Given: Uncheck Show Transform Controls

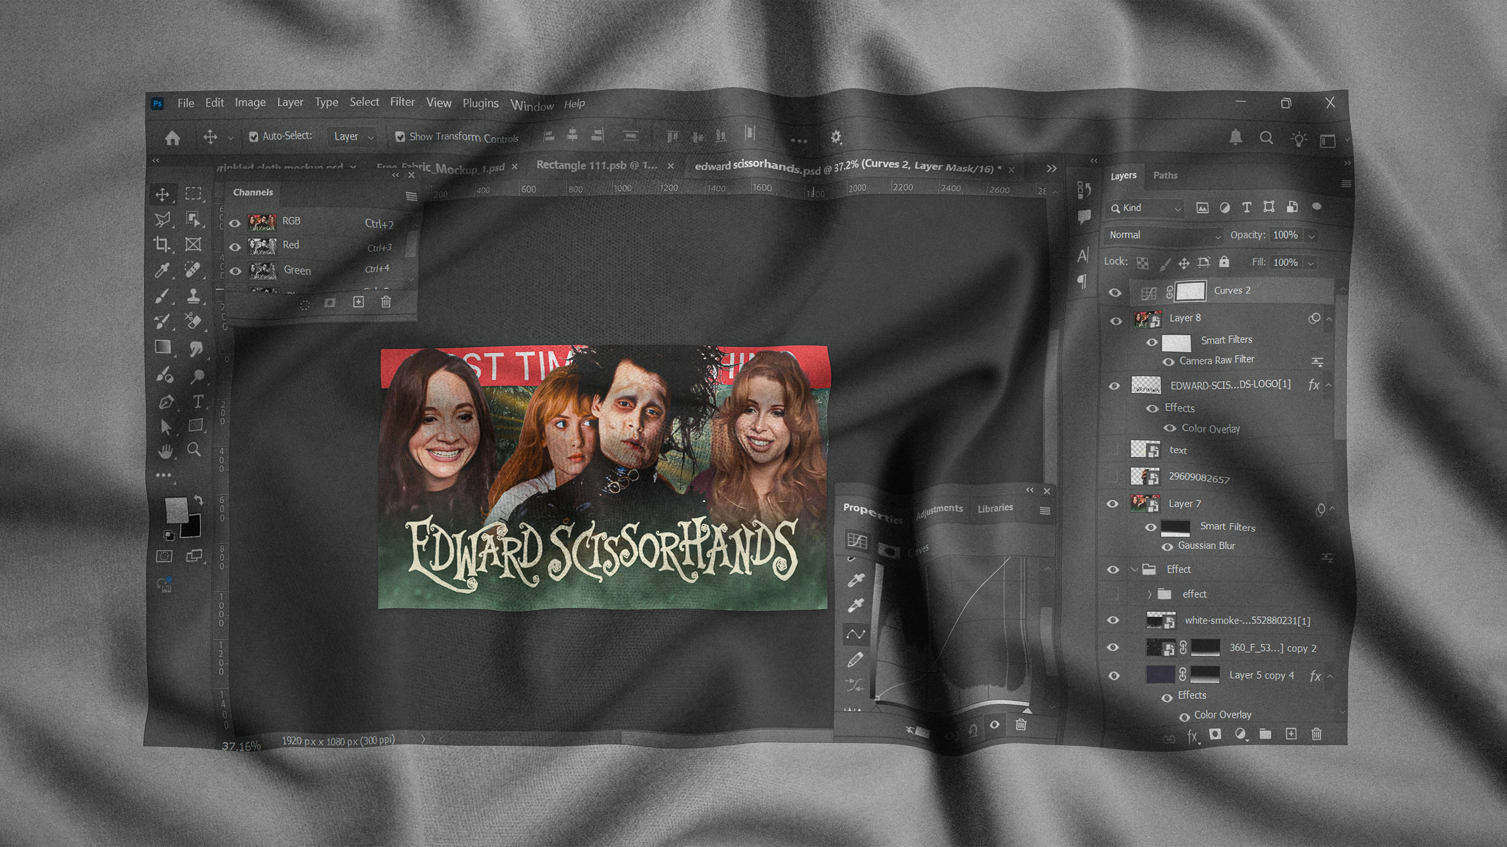Looking at the screenshot, I should (x=400, y=137).
